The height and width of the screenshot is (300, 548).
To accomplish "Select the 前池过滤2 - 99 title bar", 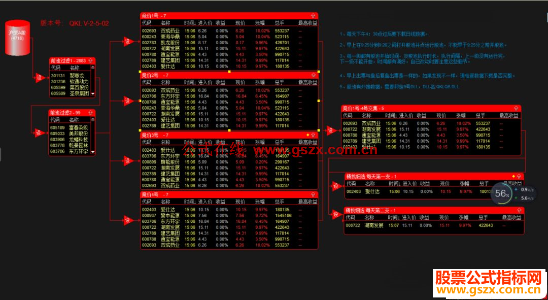I will click(72, 113).
